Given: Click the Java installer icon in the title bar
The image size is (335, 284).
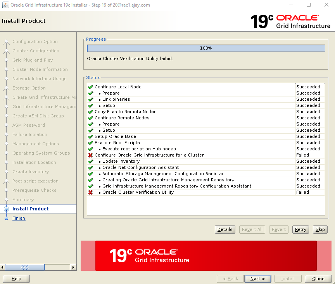Looking at the screenshot, I should 5,5.
